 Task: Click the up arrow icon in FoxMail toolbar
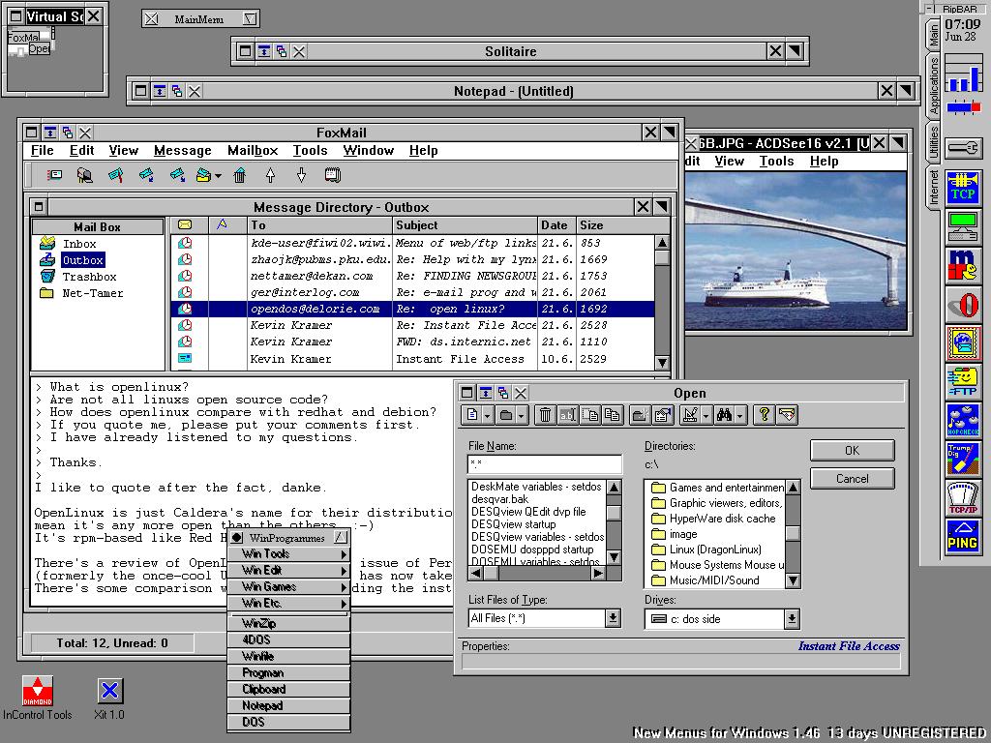(270, 175)
